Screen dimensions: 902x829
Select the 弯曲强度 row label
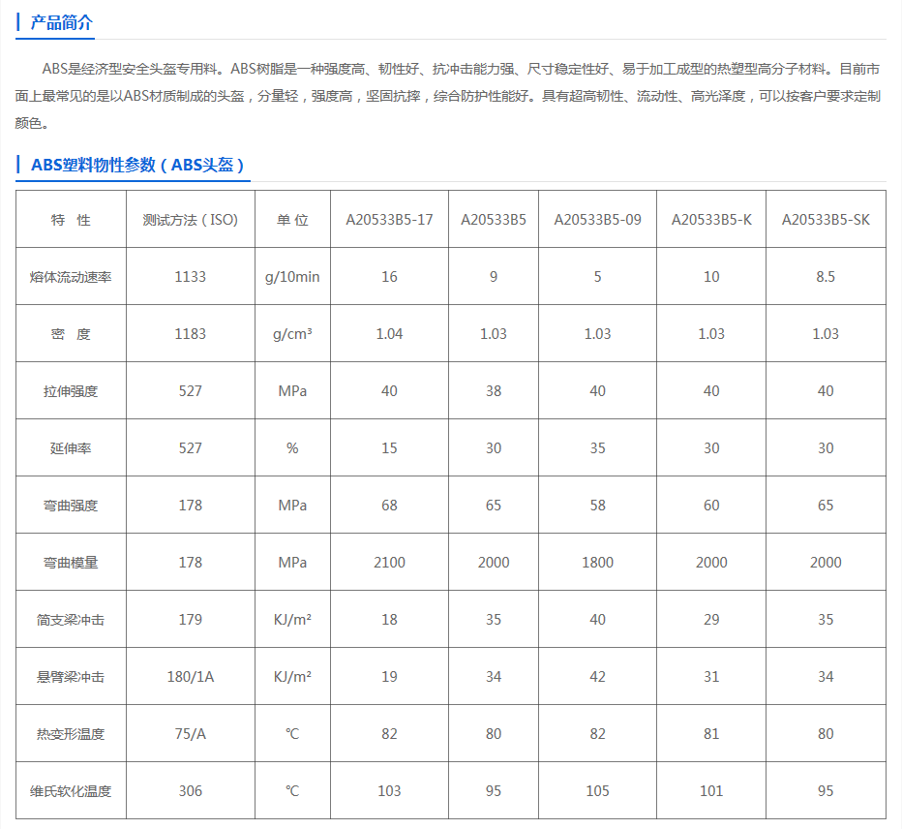[x=71, y=506]
